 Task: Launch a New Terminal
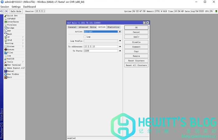(14, 65)
